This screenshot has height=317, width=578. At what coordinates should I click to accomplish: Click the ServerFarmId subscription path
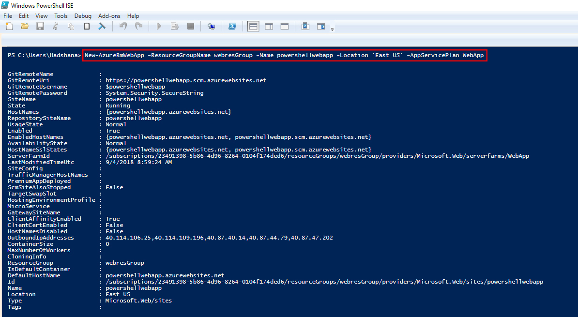point(318,156)
